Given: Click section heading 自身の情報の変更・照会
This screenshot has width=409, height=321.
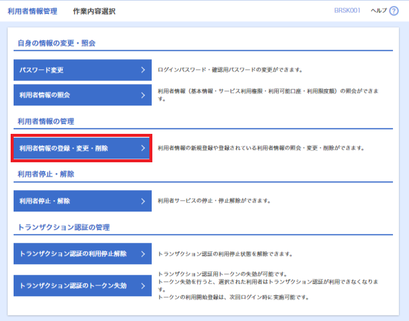Looking at the screenshot, I should pos(56,43).
